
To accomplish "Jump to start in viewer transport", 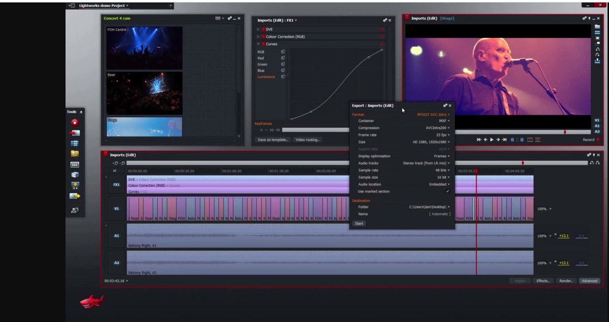I will [479, 140].
